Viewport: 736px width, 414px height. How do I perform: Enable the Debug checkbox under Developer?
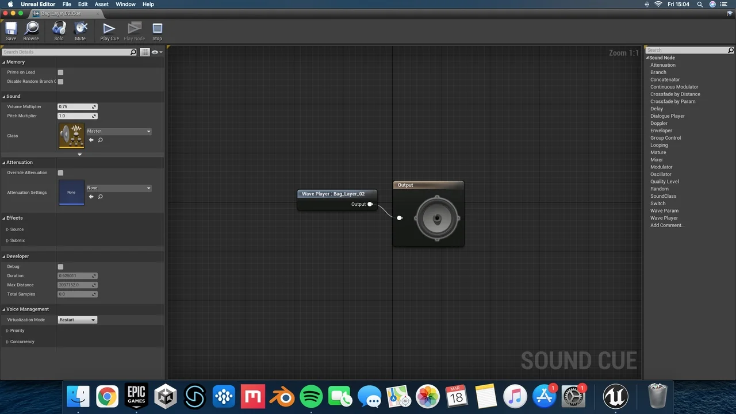click(60, 266)
